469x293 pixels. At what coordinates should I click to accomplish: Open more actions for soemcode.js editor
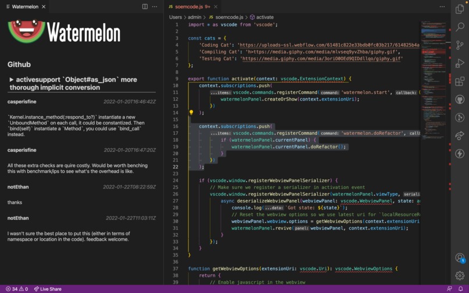pos(442,6)
